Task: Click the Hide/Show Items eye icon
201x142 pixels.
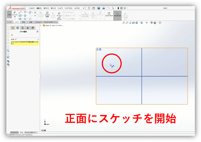Action: (147, 23)
